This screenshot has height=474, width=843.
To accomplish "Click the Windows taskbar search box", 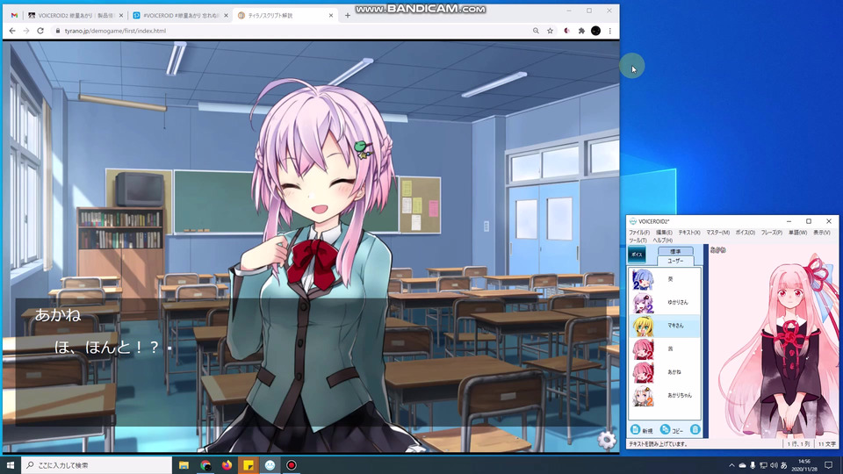I will [x=97, y=465].
